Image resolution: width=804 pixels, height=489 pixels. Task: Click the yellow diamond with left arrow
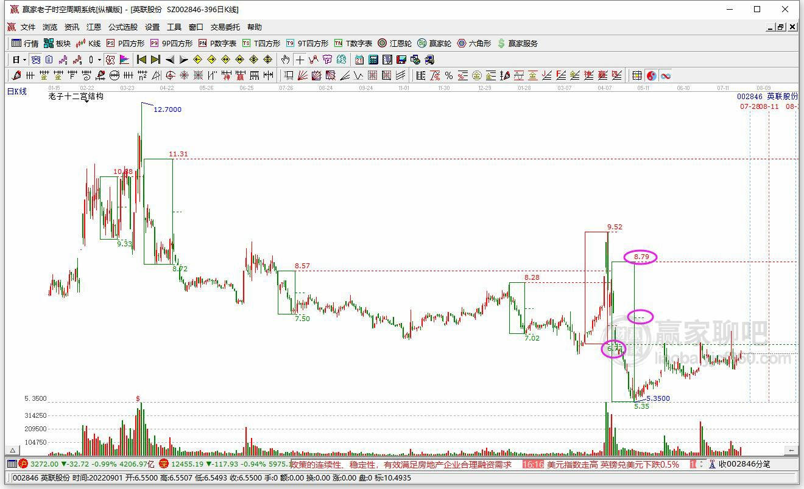coord(197,60)
